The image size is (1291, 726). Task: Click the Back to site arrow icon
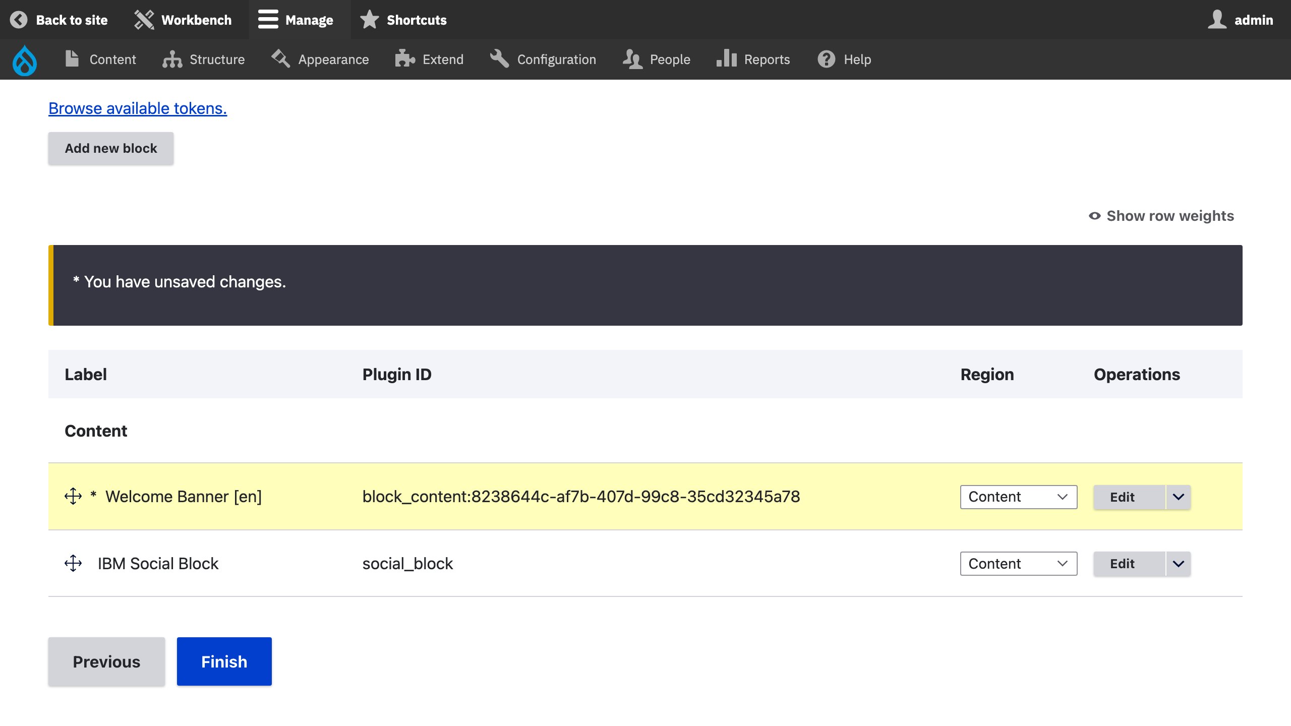pos(19,20)
